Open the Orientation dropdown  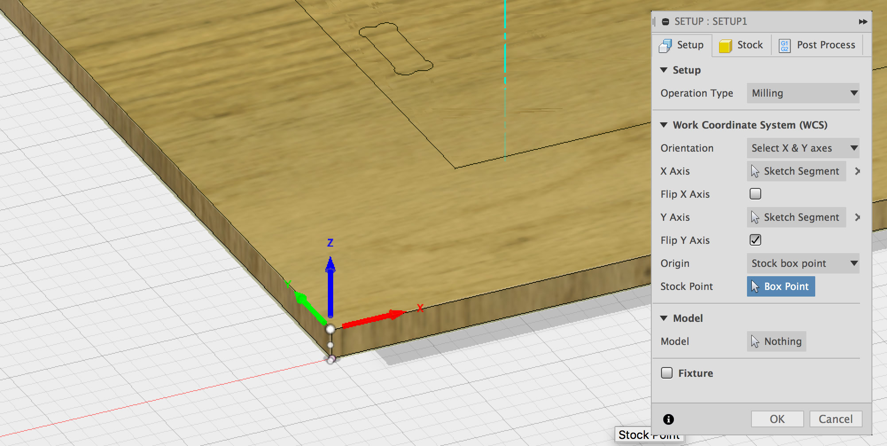802,148
